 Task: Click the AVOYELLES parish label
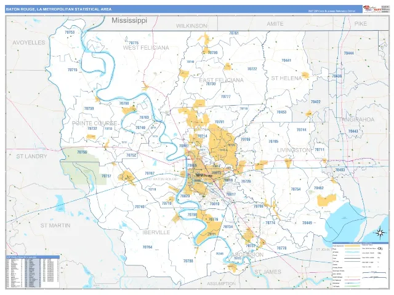click(29, 42)
